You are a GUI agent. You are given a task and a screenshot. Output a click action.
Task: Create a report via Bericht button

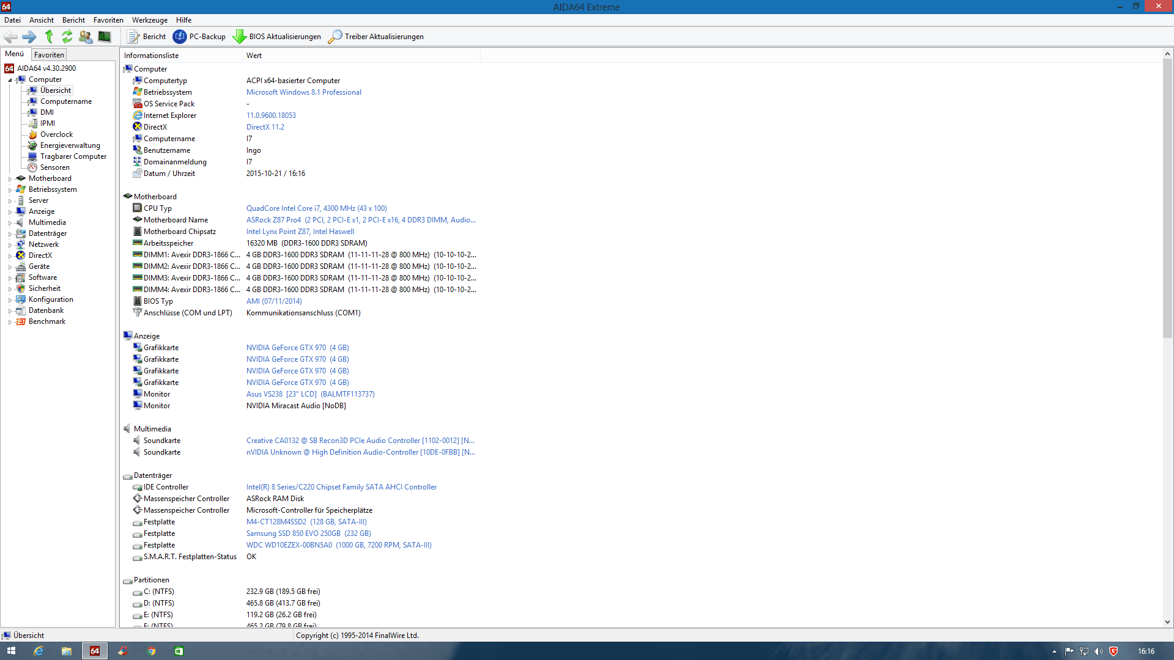tap(147, 37)
